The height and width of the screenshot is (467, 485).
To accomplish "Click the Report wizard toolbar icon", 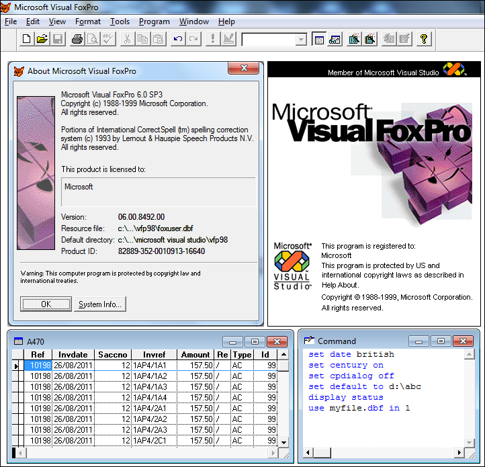I will [x=369, y=39].
